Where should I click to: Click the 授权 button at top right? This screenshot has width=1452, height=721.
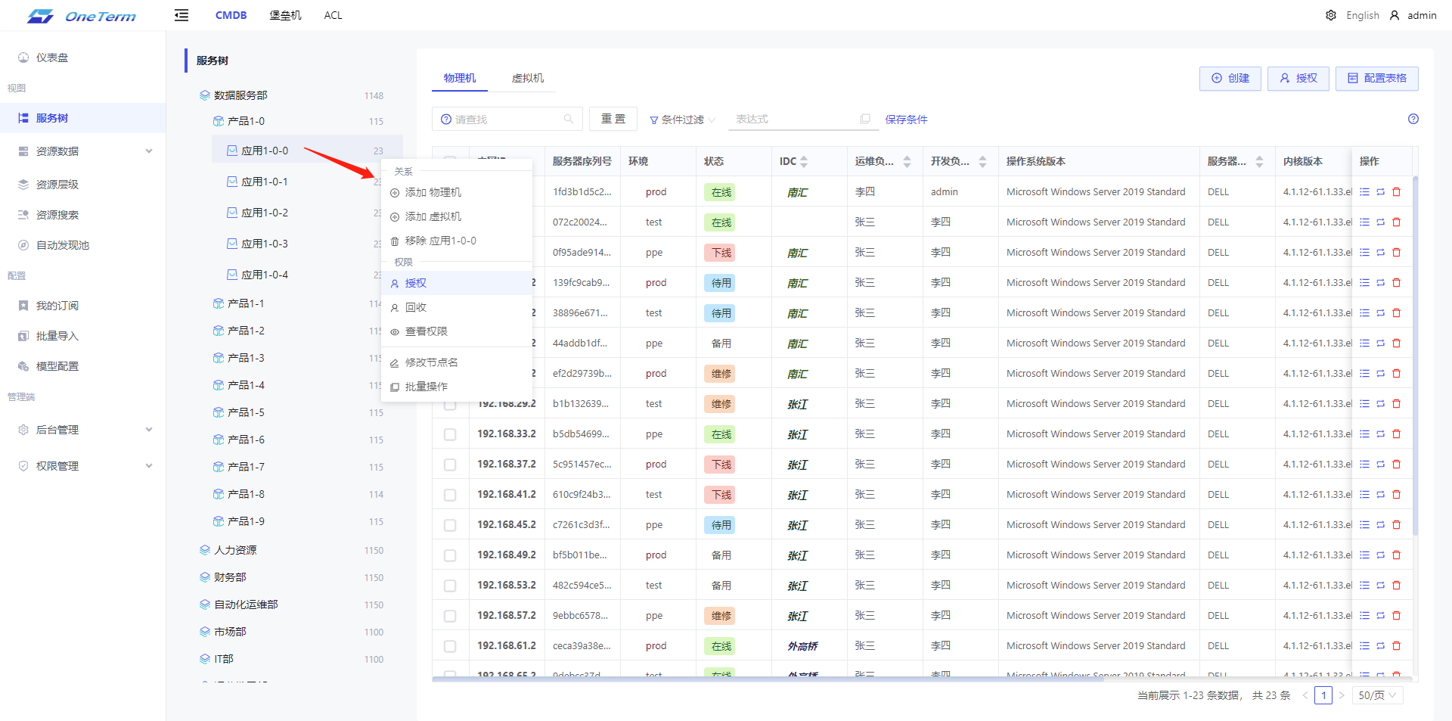point(1298,78)
